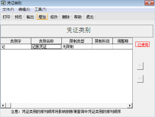This screenshot has width=155, height=117.
Task: Select the 记账凭证 name cell
Action: 46,47
